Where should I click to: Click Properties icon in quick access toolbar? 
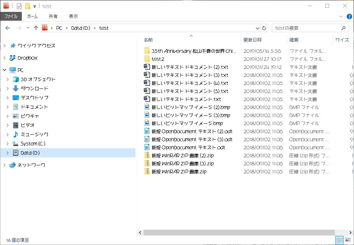[19, 6]
